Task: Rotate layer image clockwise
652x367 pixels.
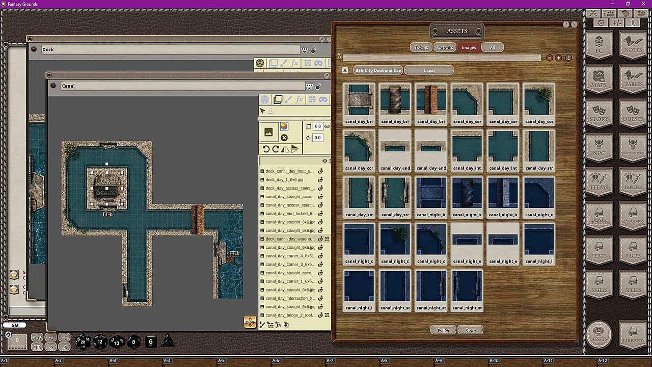Action: click(x=276, y=149)
